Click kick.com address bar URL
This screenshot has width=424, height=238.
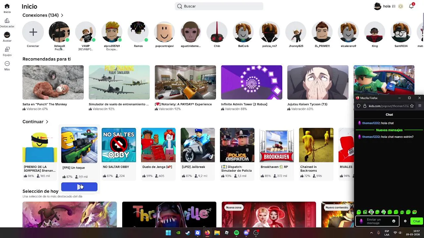pos(389,106)
